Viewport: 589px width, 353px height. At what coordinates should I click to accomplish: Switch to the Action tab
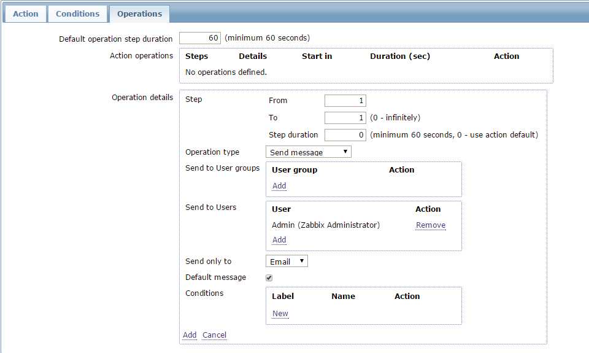coord(25,14)
